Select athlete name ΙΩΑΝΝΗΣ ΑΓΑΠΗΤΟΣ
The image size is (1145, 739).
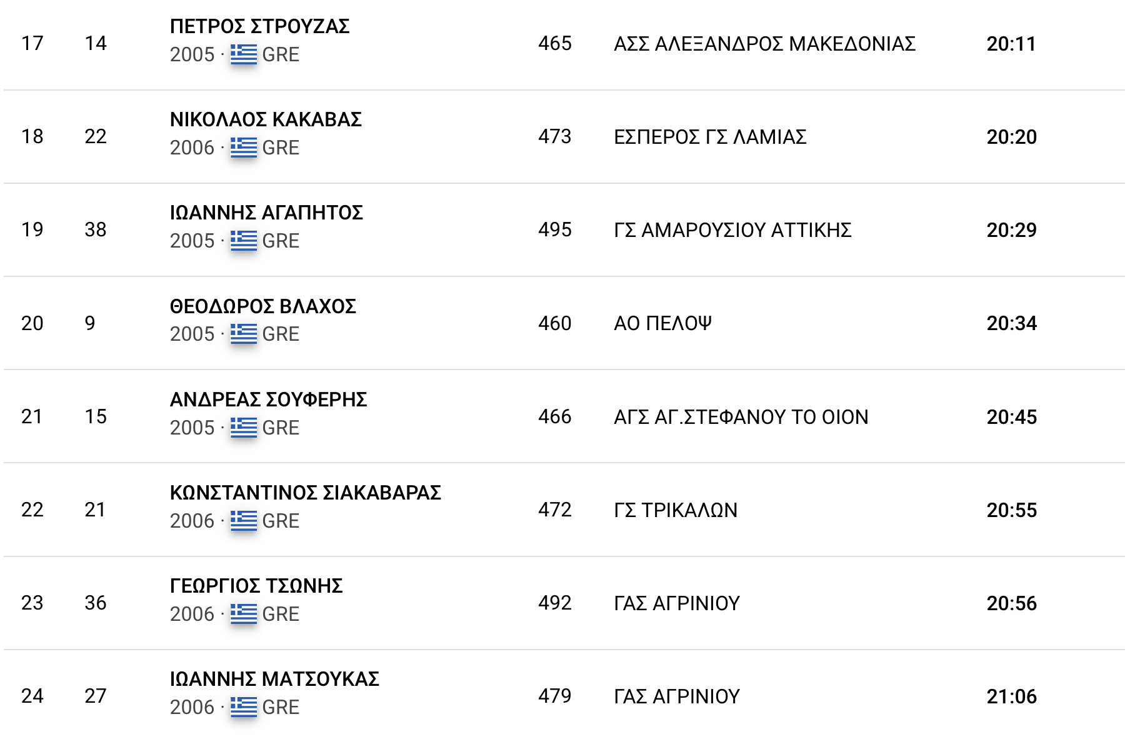(266, 213)
